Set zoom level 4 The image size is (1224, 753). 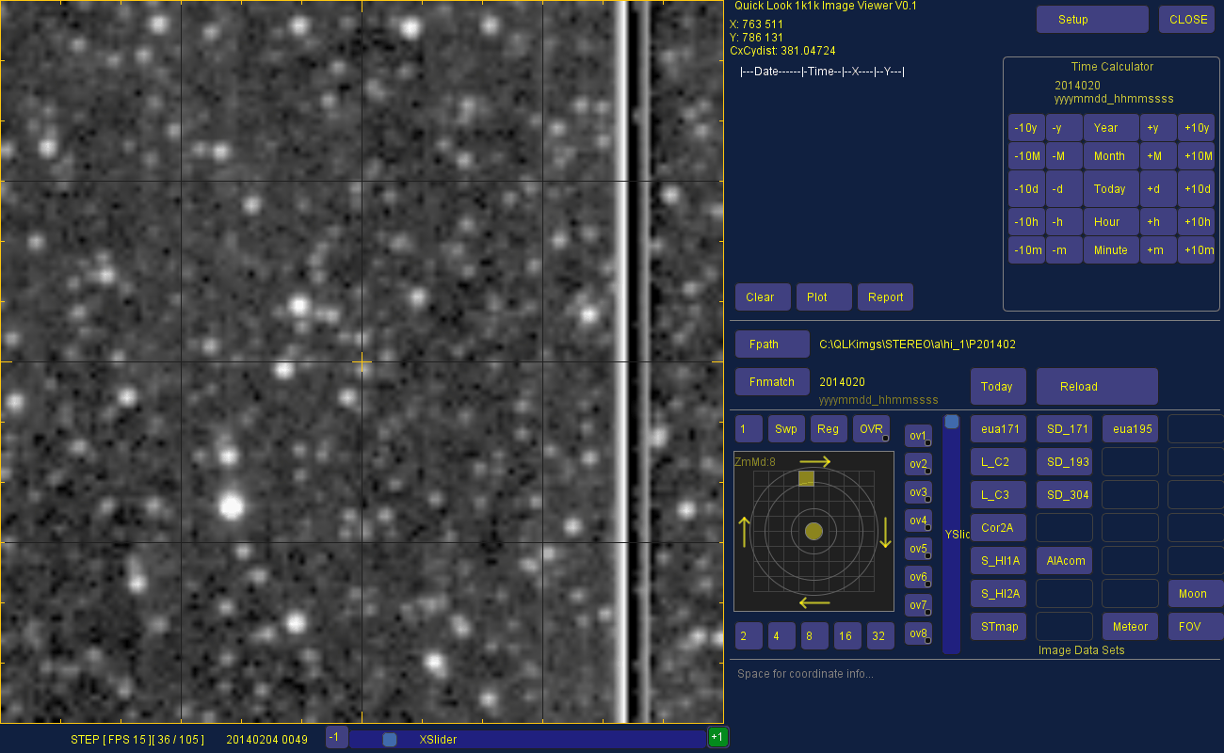(781, 636)
